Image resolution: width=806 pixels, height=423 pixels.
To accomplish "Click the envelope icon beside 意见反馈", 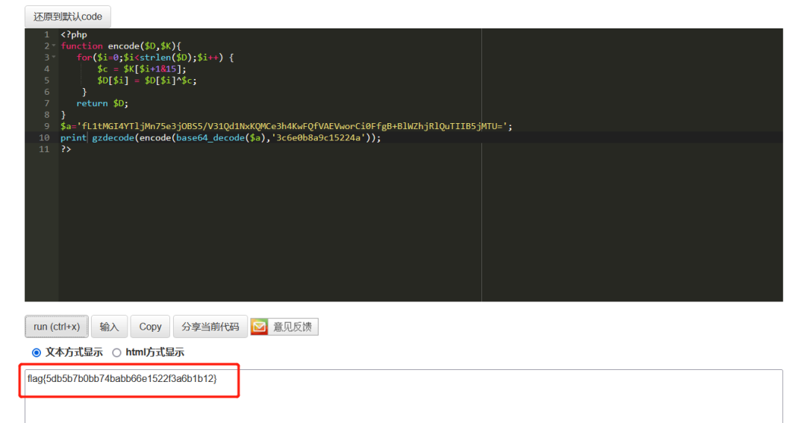I will click(x=259, y=327).
